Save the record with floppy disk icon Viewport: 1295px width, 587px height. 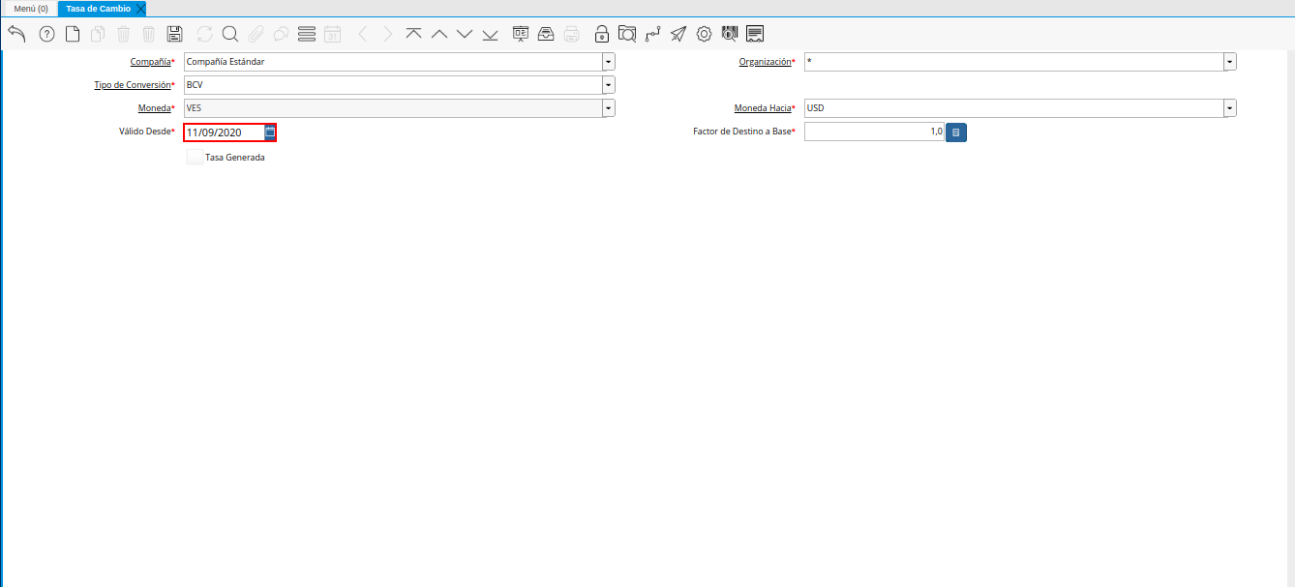pos(174,34)
